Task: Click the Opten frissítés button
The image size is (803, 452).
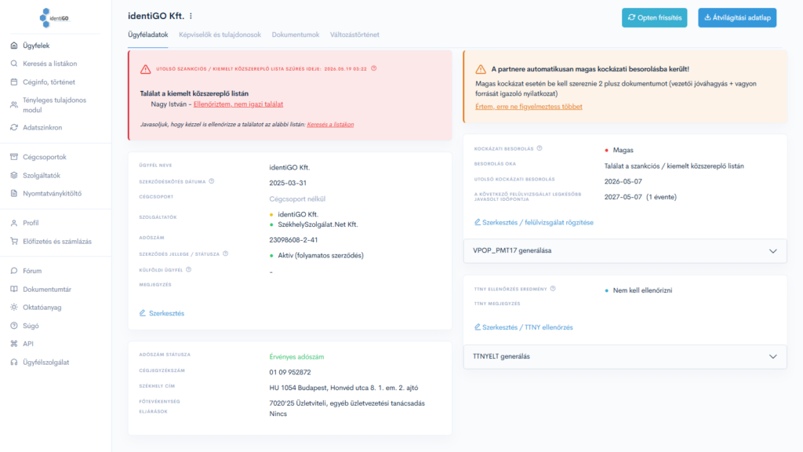Action: [x=655, y=17]
